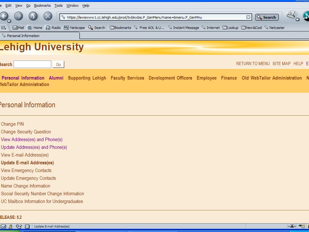Click the Update E-mail Address(es) link
Viewport: 309px width, 232px height.
(27, 163)
